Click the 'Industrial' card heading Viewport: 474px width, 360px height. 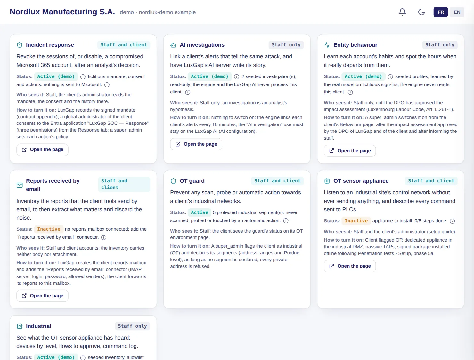pyautogui.click(x=38, y=326)
